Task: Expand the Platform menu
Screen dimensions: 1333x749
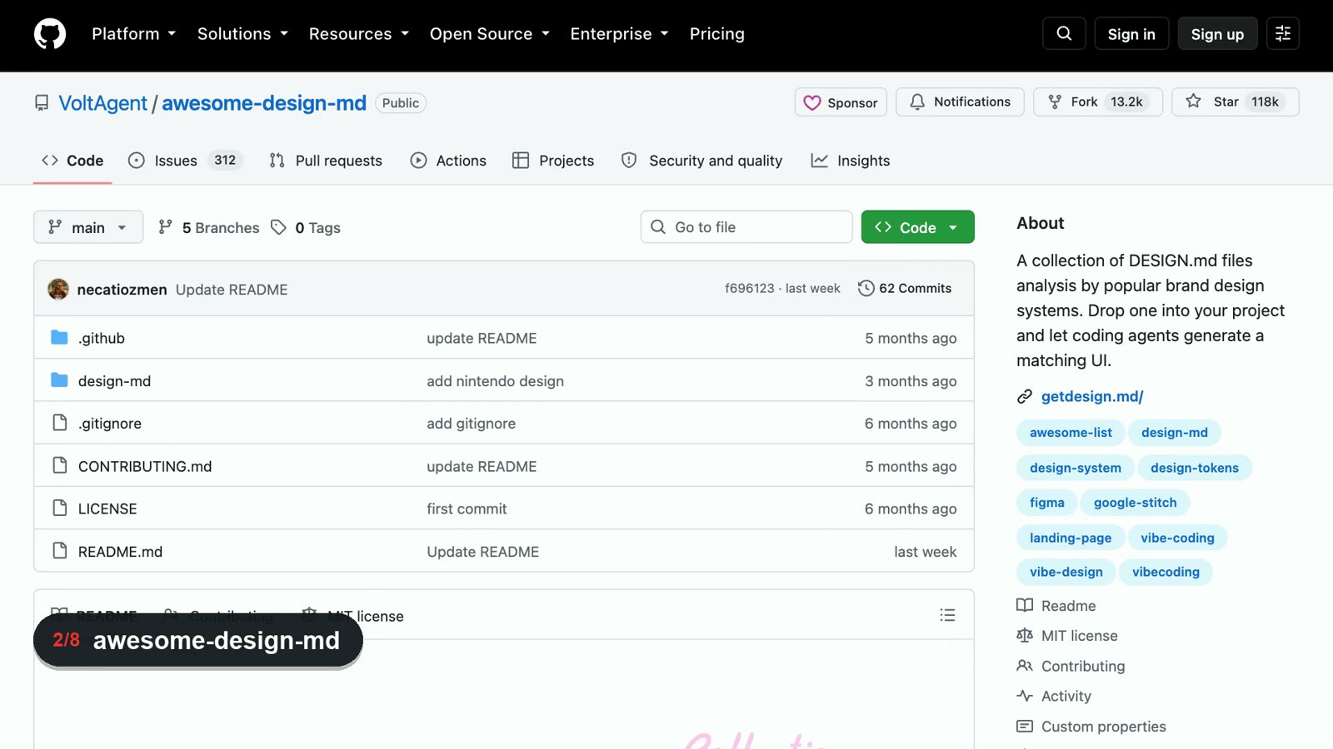Action: click(133, 34)
